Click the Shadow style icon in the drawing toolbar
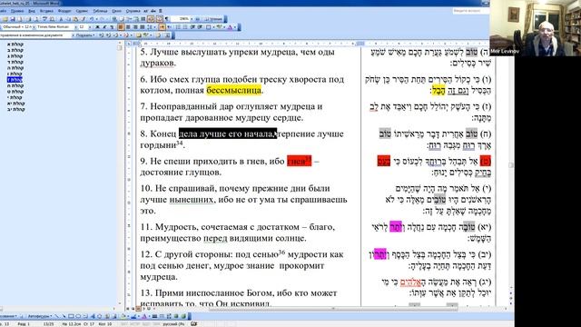 176,316
